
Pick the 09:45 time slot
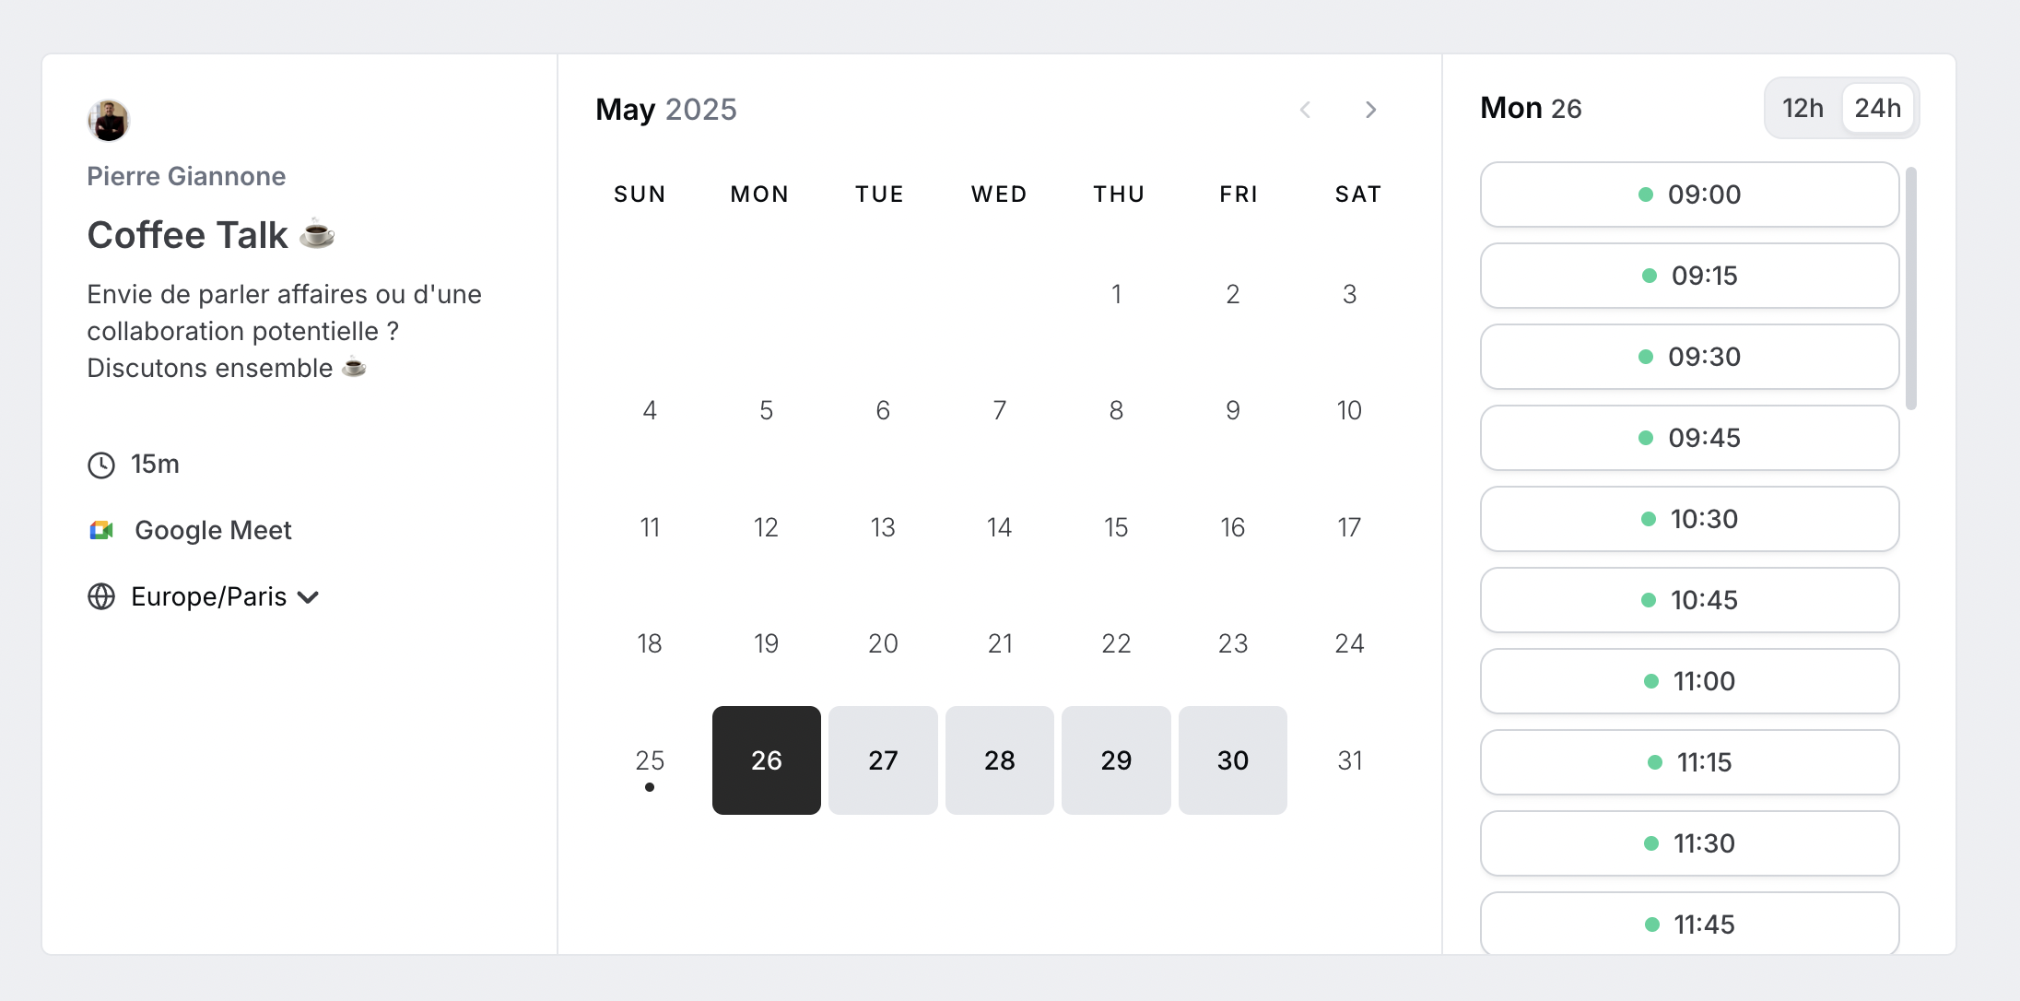1689,438
